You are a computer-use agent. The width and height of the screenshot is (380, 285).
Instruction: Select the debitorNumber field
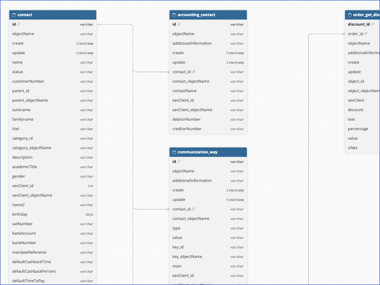click(208, 119)
